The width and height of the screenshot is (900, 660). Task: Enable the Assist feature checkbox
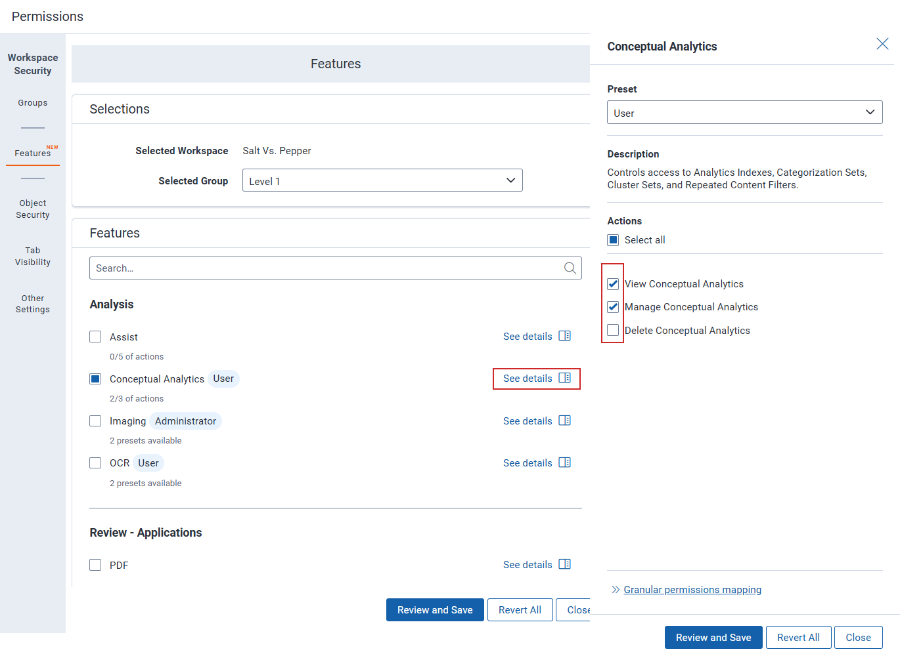(x=95, y=337)
